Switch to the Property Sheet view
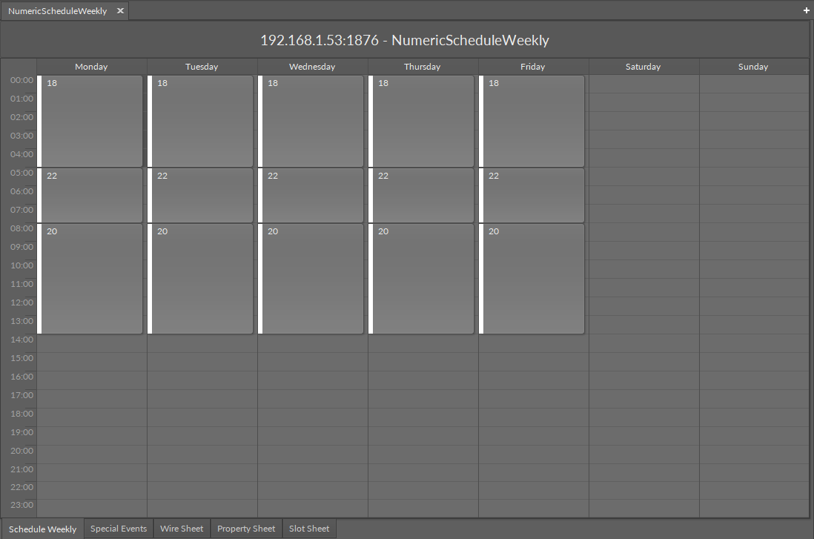This screenshot has width=814, height=539. [x=245, y=528]
